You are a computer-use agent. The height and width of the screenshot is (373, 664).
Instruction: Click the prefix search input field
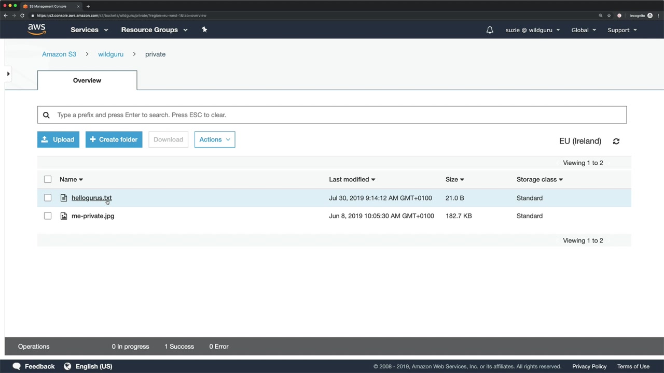pos(332,115)
